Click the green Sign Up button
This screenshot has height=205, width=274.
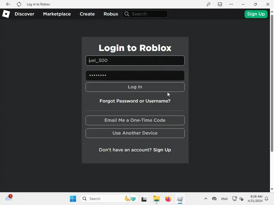point(256,14)
